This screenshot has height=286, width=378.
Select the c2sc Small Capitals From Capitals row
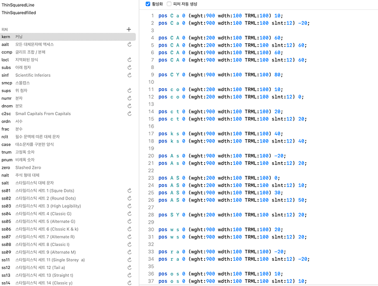click(68, 113)
